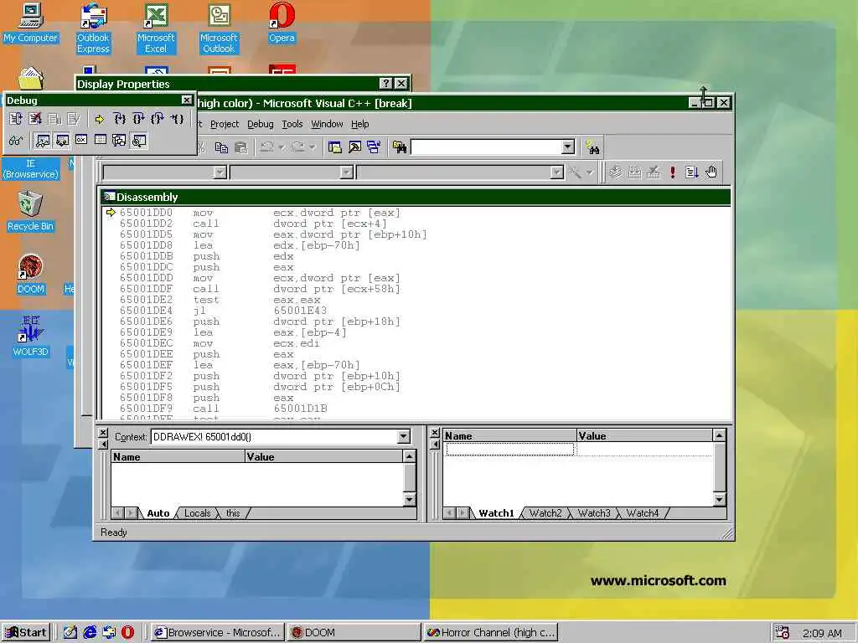Open the Tools menu

[292, 124]
